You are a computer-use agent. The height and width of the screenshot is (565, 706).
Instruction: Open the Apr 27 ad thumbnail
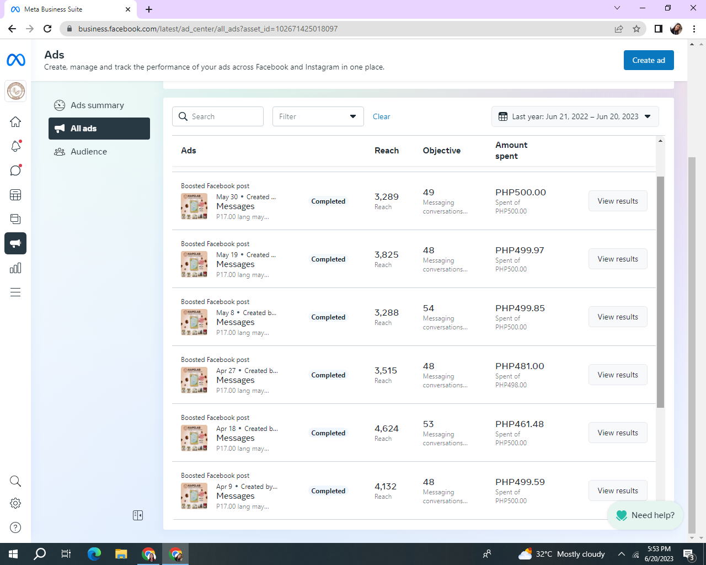(x=194, y=380)
